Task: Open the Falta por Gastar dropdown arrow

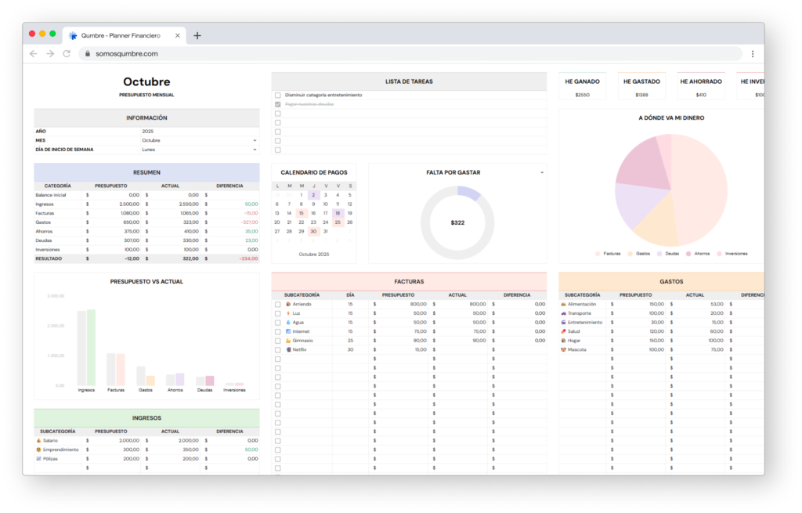Action: tap(541, 172)
